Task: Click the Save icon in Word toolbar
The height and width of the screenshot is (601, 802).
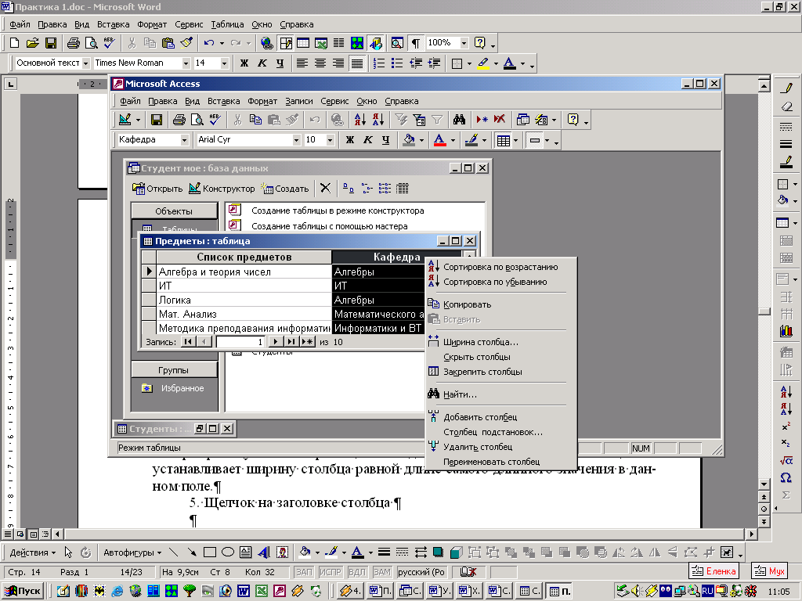Action: [51, 43]
